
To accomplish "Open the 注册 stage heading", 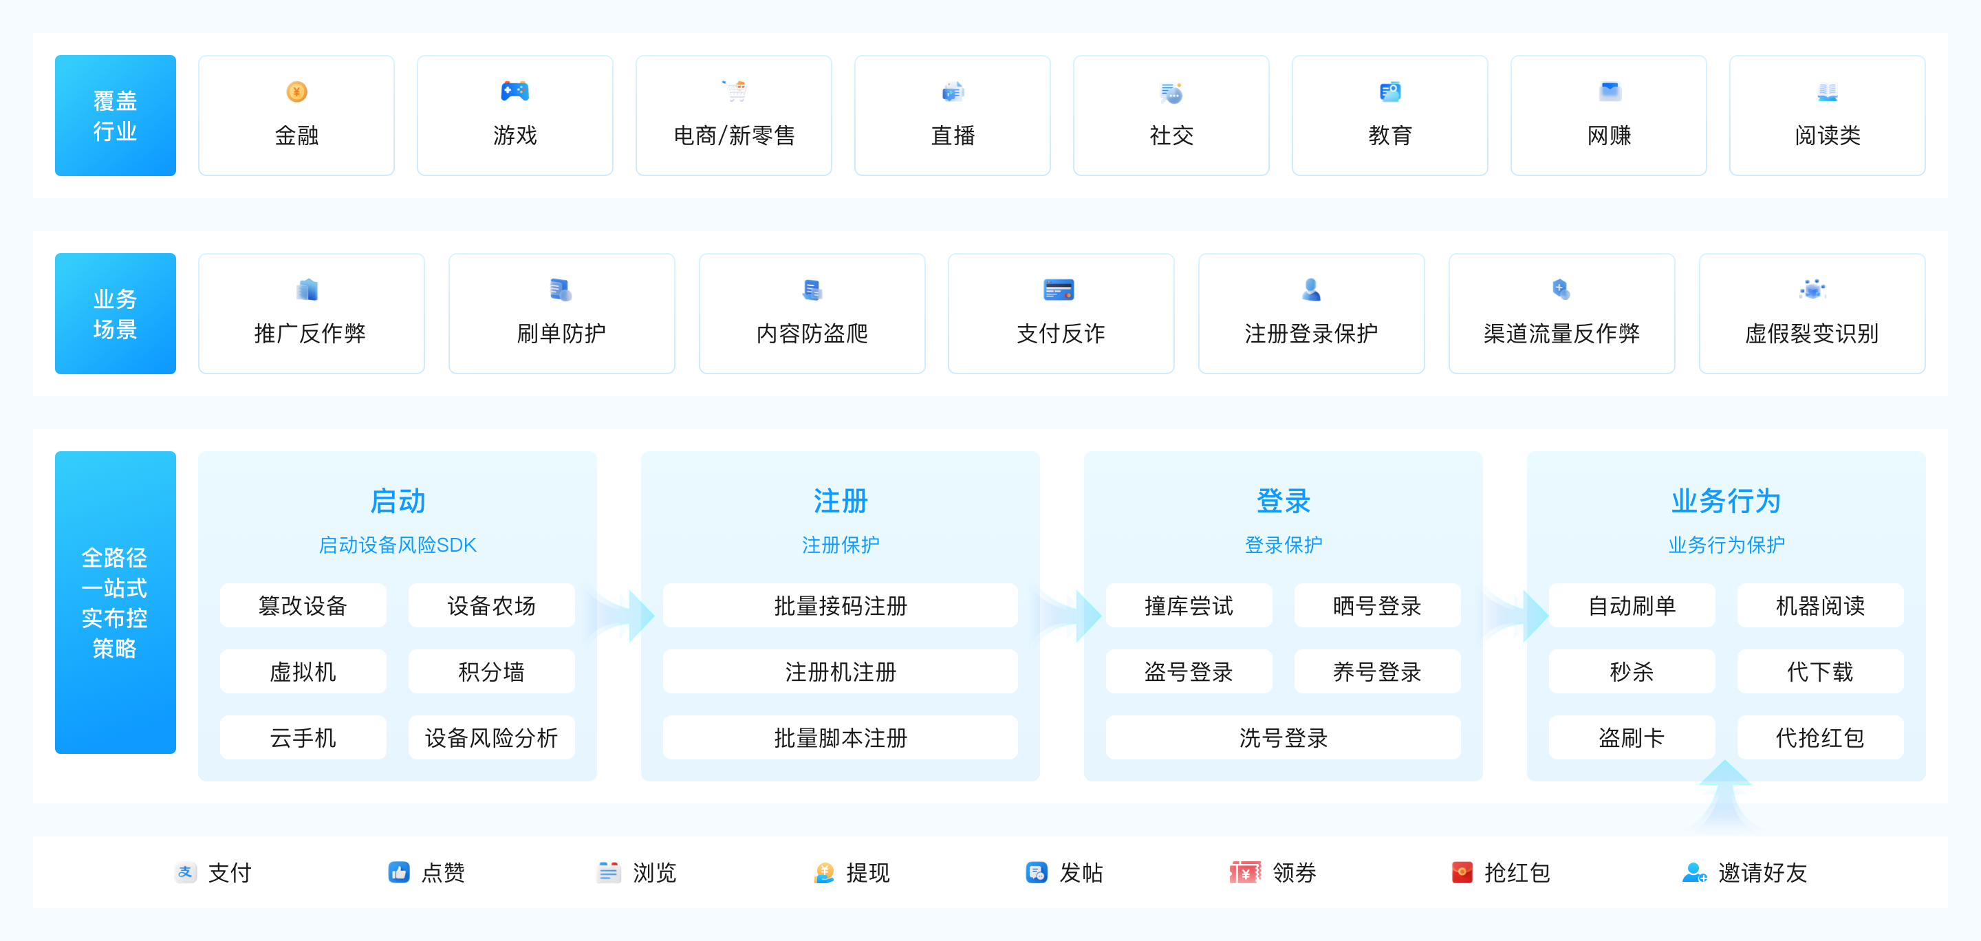I will [841, 501].
